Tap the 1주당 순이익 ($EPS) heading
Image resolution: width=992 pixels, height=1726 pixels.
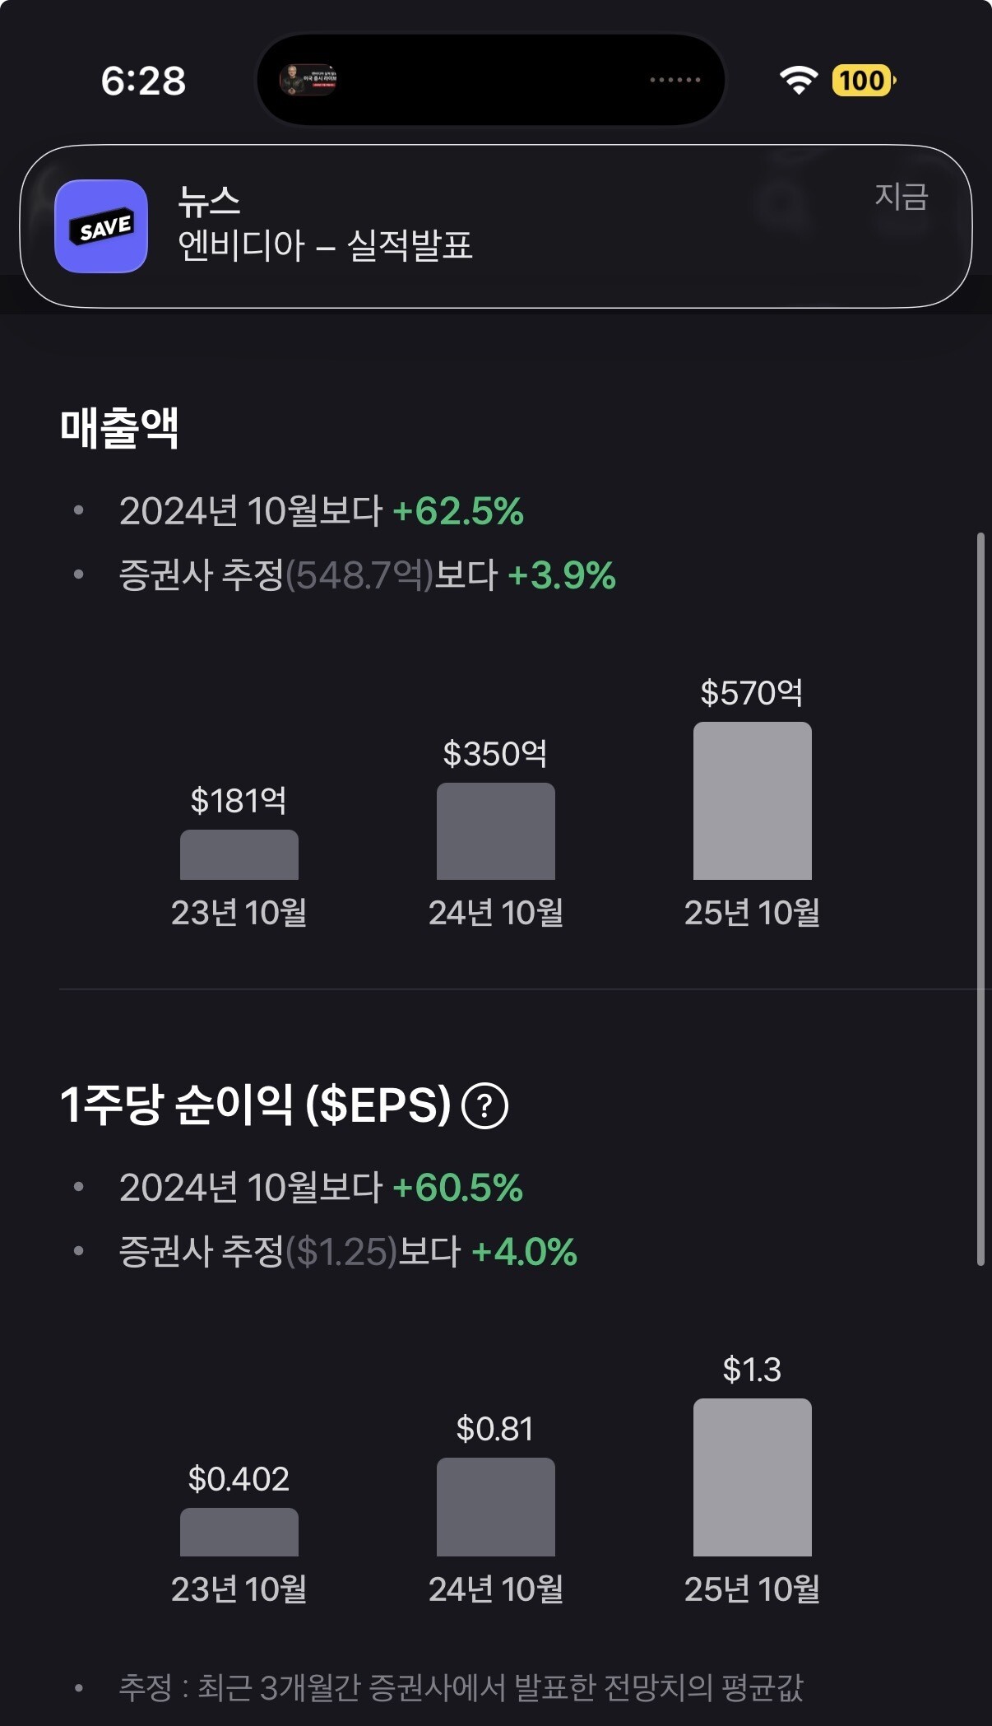point(255,1105)
